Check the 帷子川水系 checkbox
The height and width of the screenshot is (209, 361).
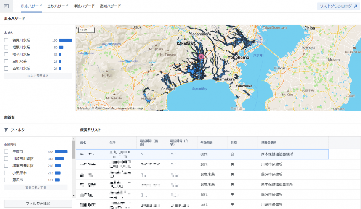6,54
